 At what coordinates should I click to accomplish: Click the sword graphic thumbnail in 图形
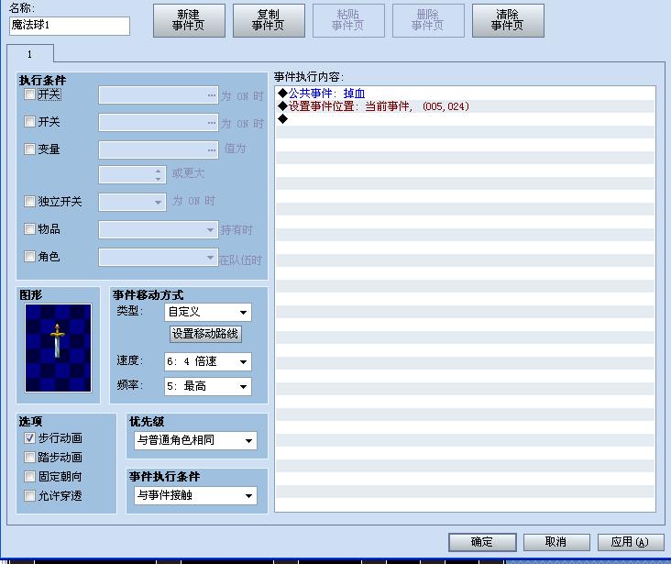coord(58,348)
